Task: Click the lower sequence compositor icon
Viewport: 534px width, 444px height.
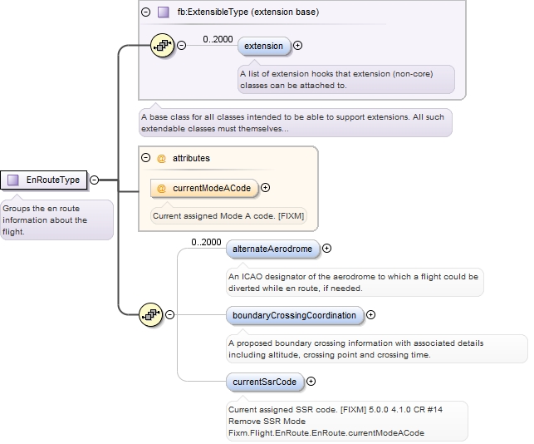Action: pos(150,314)
